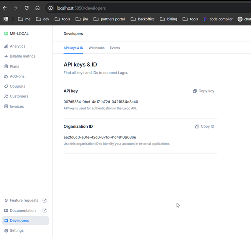
Task: Click the 'API key' section heading
Action: tap(71, 91)
